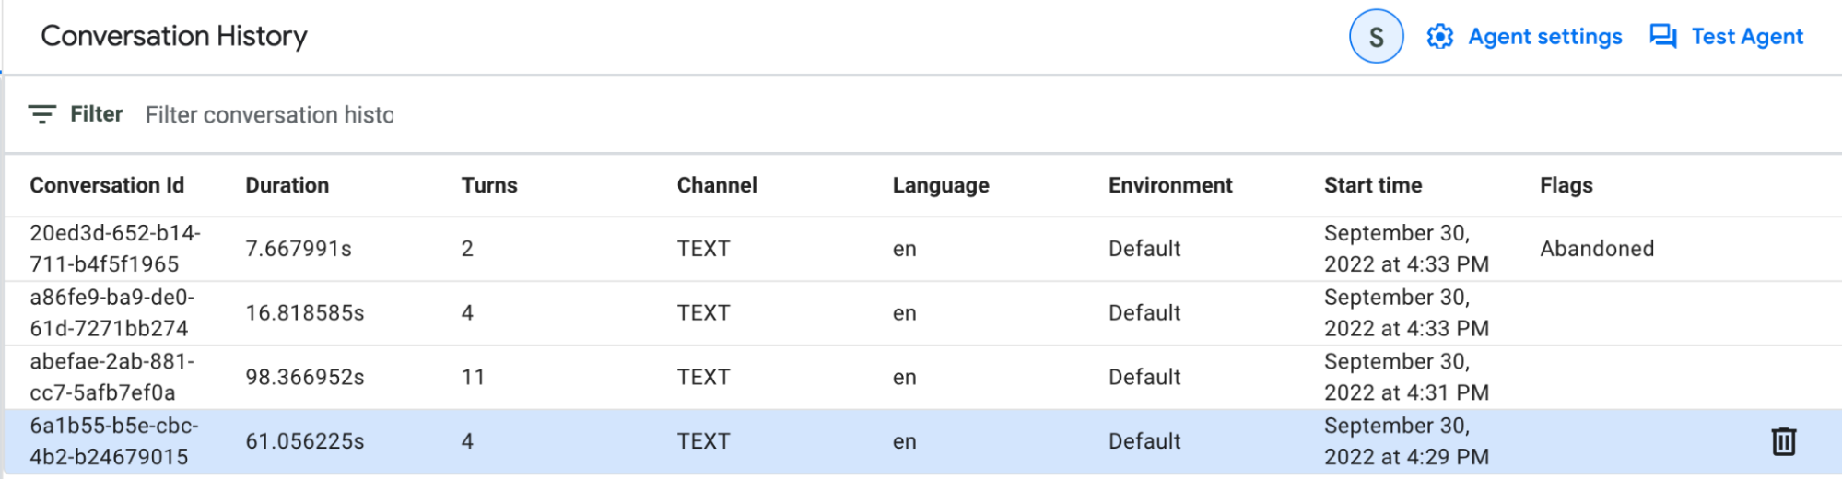Image resolution: width=1842 pixels, height=480 pixels.
Task: Open conversation 20ed3d-652-b14-711-b4f5f1965
Action: coord(115,249)
